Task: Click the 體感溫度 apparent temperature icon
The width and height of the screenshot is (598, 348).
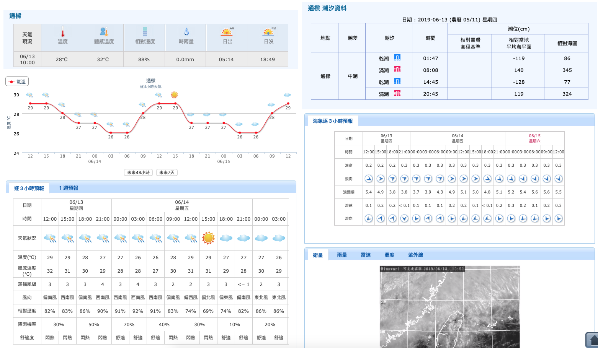Action: click(x=104, y=32)
